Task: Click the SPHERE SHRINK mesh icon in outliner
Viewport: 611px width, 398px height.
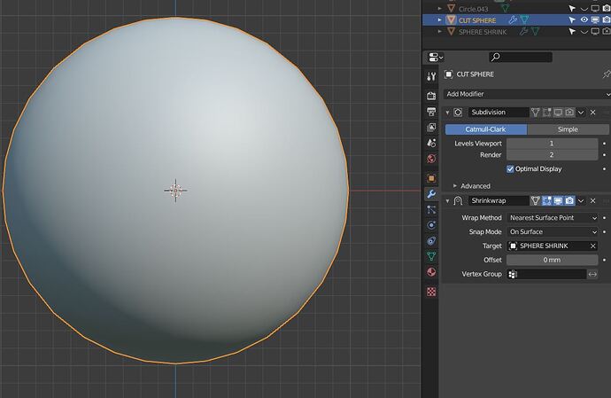Action: (x=452, y=32)
